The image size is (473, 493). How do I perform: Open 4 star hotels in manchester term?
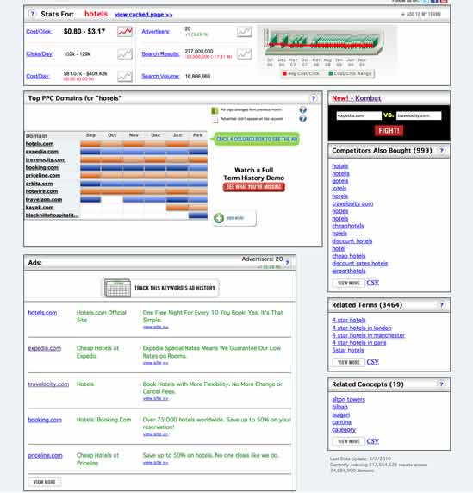click(369, 335)
